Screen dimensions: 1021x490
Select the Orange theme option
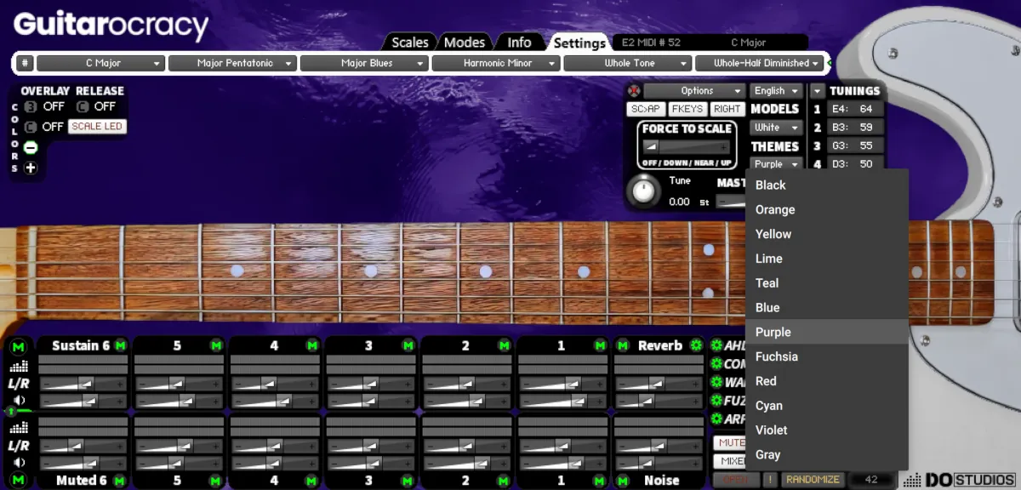[827, 210]
